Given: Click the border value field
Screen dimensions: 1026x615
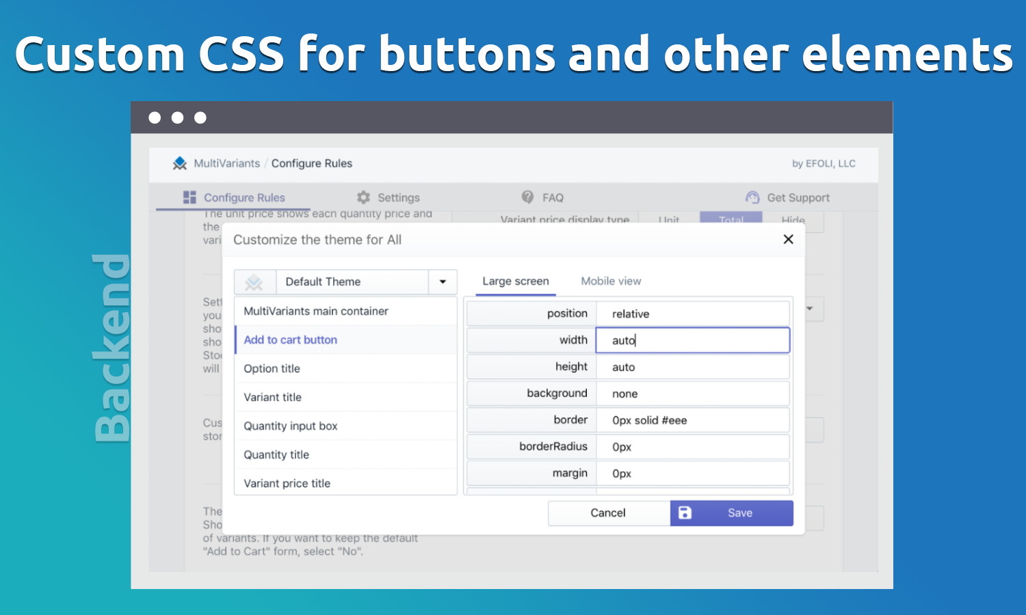Looking at the screenshot, I should (x=693, y=420).
